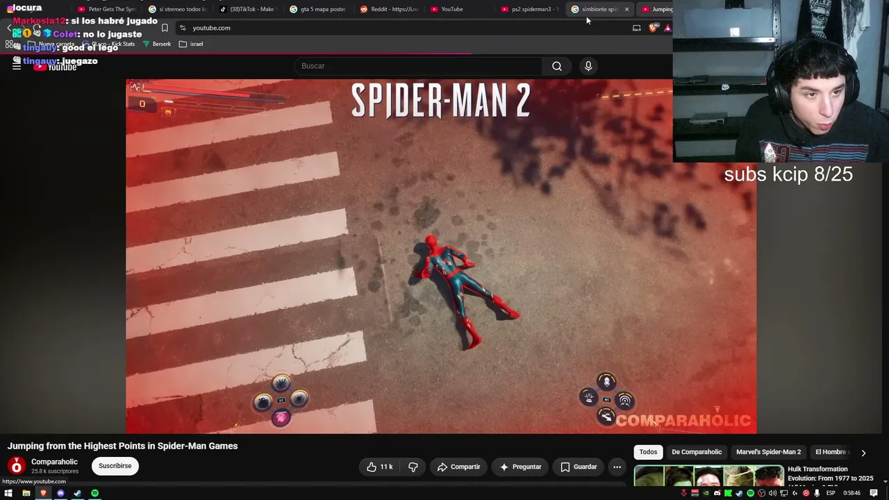889x500 pixels.
Task: Select the Todos filter chip
Action: click(648, 452)
